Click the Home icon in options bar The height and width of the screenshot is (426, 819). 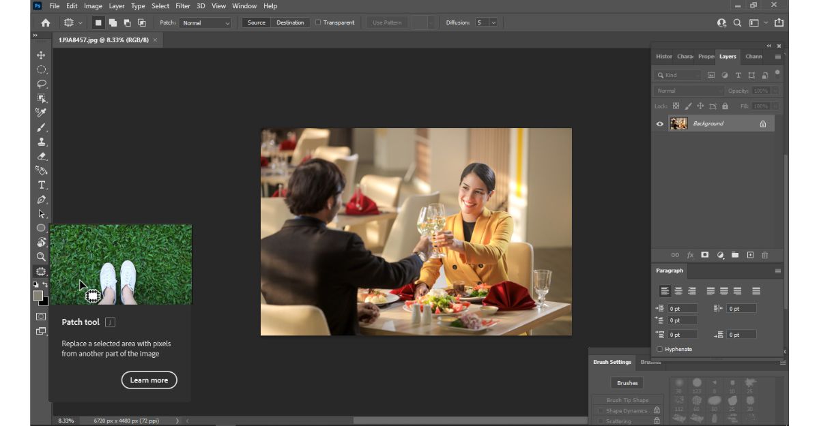tap(45, 22)
